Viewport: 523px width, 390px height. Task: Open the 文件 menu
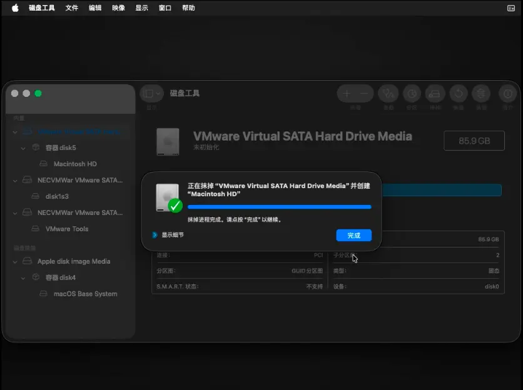(72, 8)
